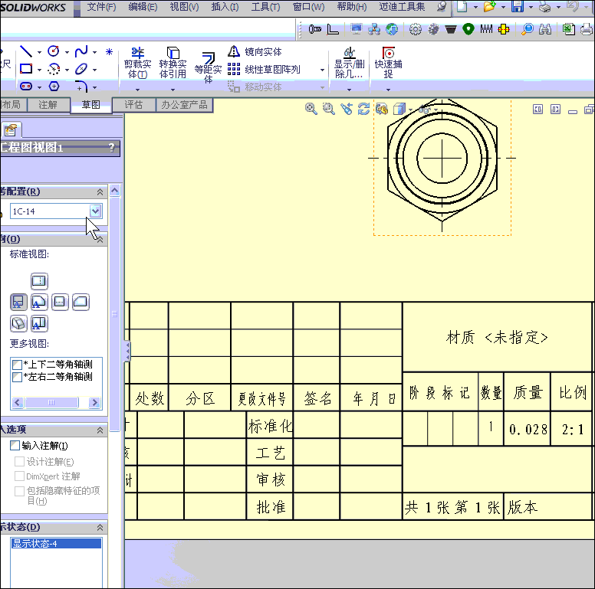Select the Polygon sketch tool

point(54,87)
